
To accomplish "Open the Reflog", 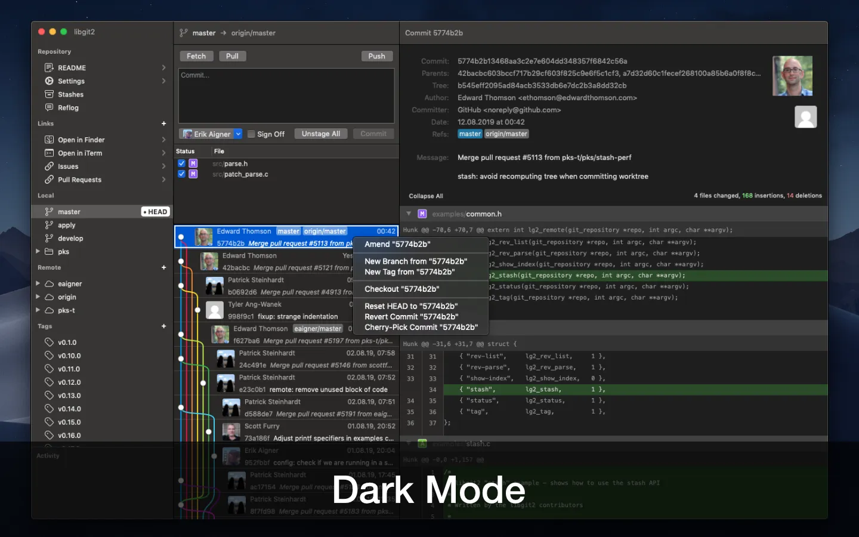I will [x=67, y=107].
